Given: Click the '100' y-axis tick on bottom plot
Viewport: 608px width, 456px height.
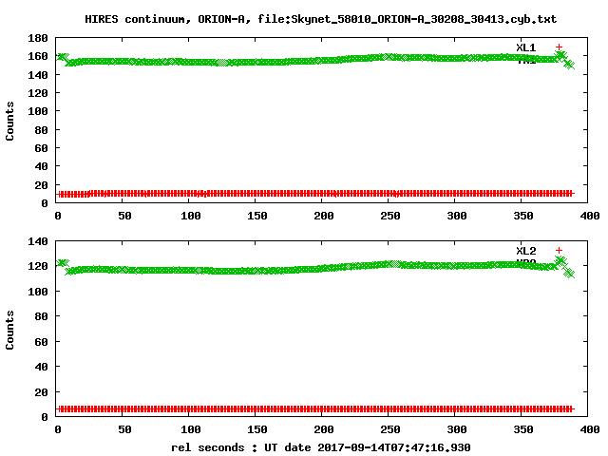Looking at the screenshot, I should 38,292.
